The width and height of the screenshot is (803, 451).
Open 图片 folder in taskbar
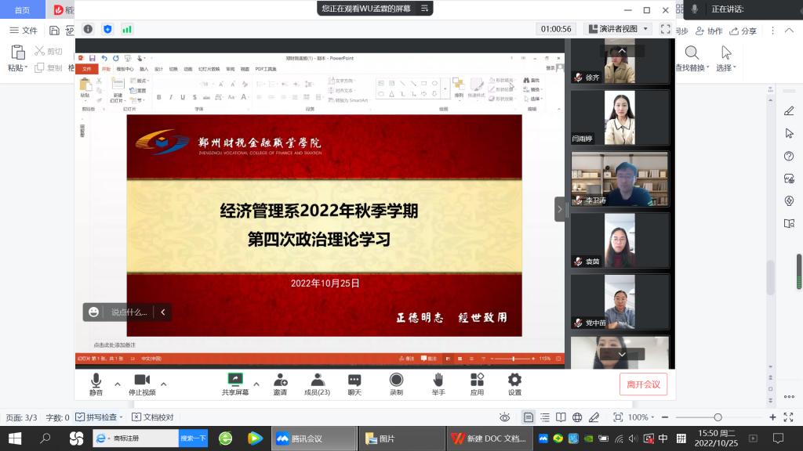click(402, 438)
